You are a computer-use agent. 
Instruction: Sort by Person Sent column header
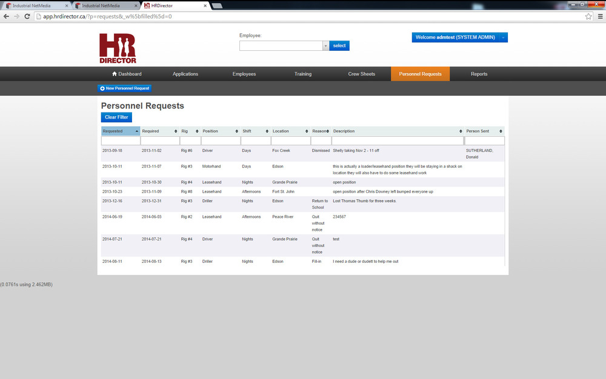pyautogui.click(x=484, y=131)
